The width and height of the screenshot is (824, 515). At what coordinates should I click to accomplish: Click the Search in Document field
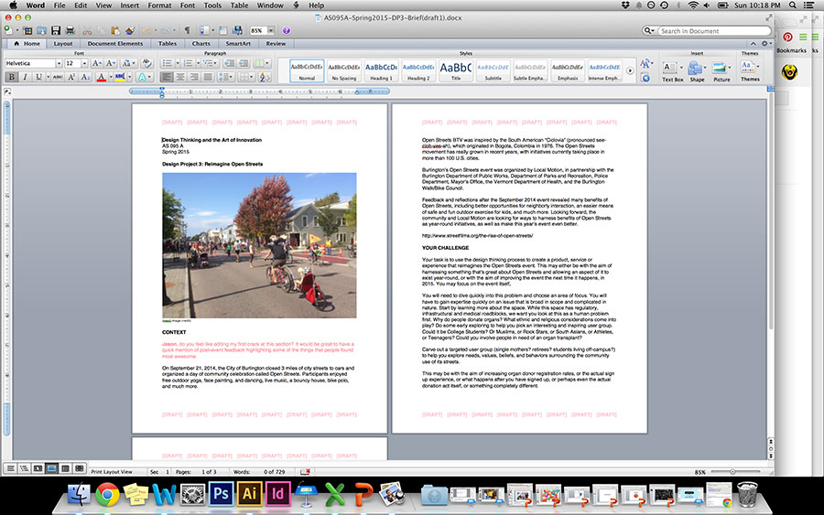714,31
